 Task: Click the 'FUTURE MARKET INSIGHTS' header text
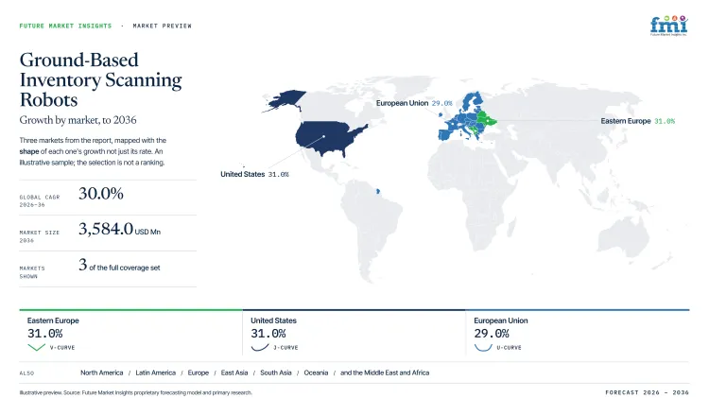click(65, 26)
